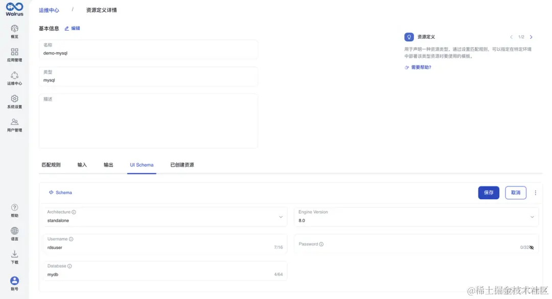This screenshot has width=552, height=299.
Task: Switch to the 输出 tab
Action: coord(108,165)
